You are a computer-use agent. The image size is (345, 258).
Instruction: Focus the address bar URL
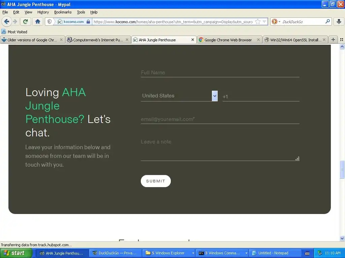click(173, 22)
